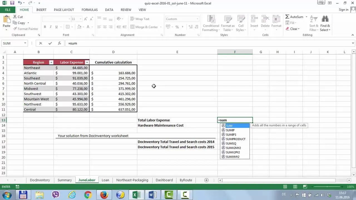Viewport: 356px width, 200px height.
Task: Switch to the DocInventory sheet tab
Action: point(40,180)
